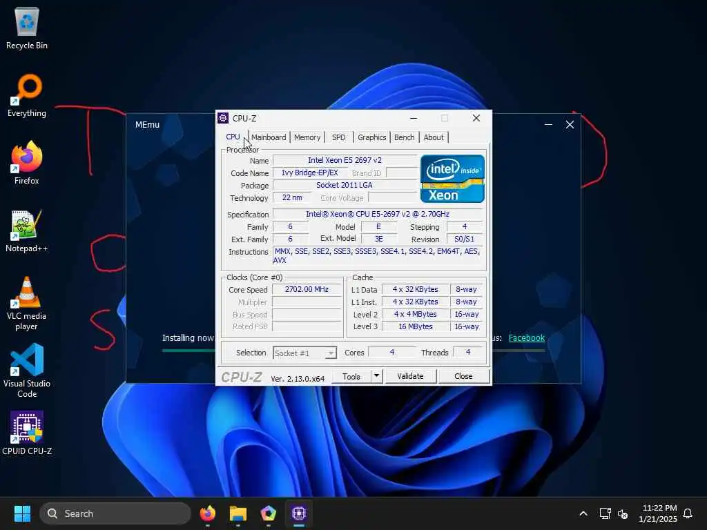Close the MEmu installer window
The image size is (707, 530).
(570, 124)
